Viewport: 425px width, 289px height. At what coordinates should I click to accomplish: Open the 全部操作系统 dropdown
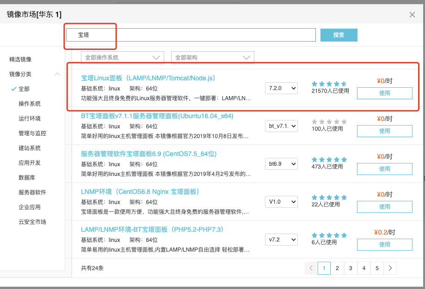coord(123,58)
